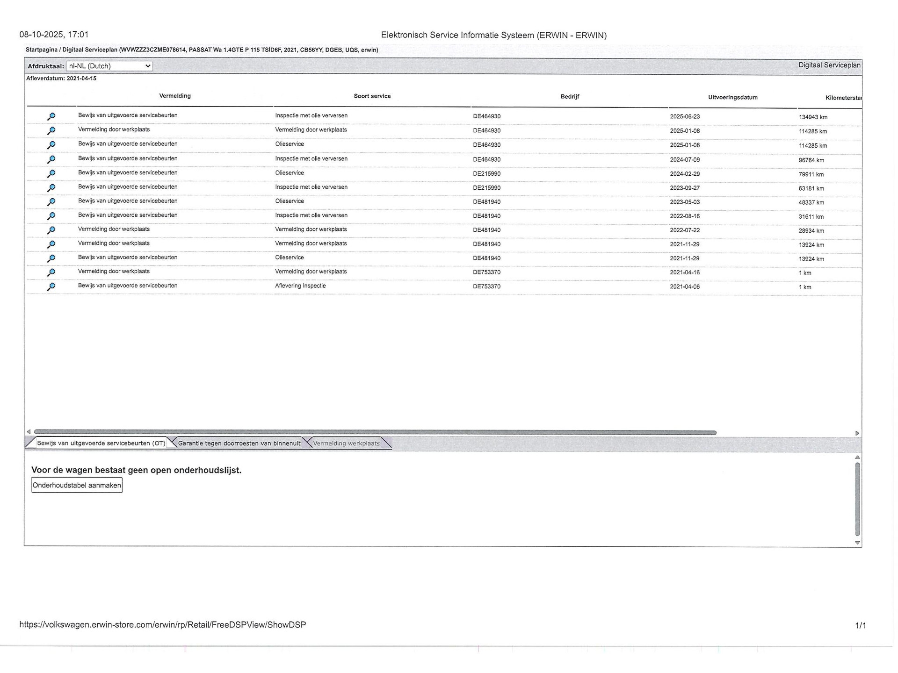Open magnifier for 79911 km Olieservice entry
Screen dimensions: 898x673
point(51,173)
